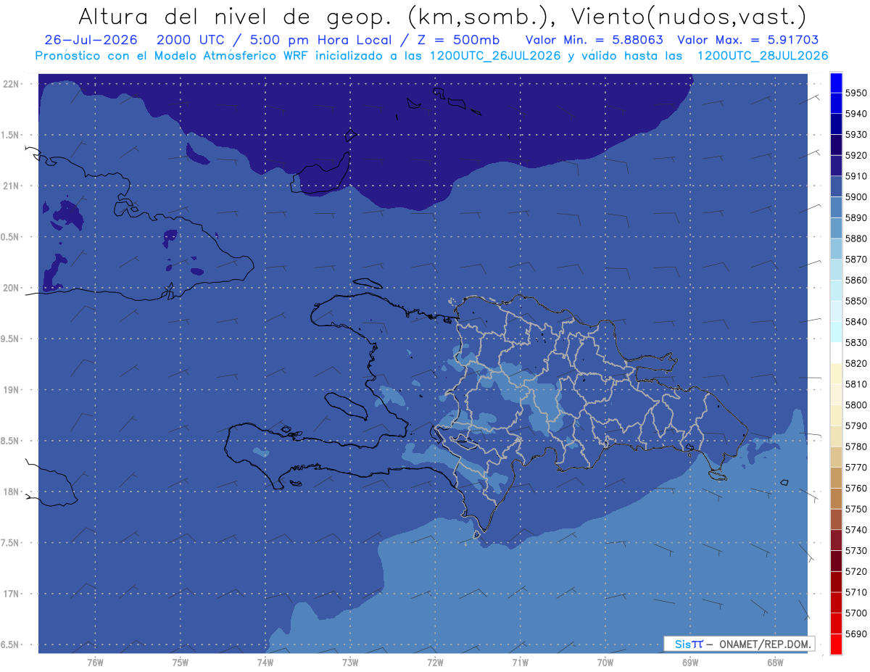The width and height of the screenshot is (870, 672).
Task: Pick the bright blue swatch above 5950
Action: pyautogui.click(x=836, y=82)
